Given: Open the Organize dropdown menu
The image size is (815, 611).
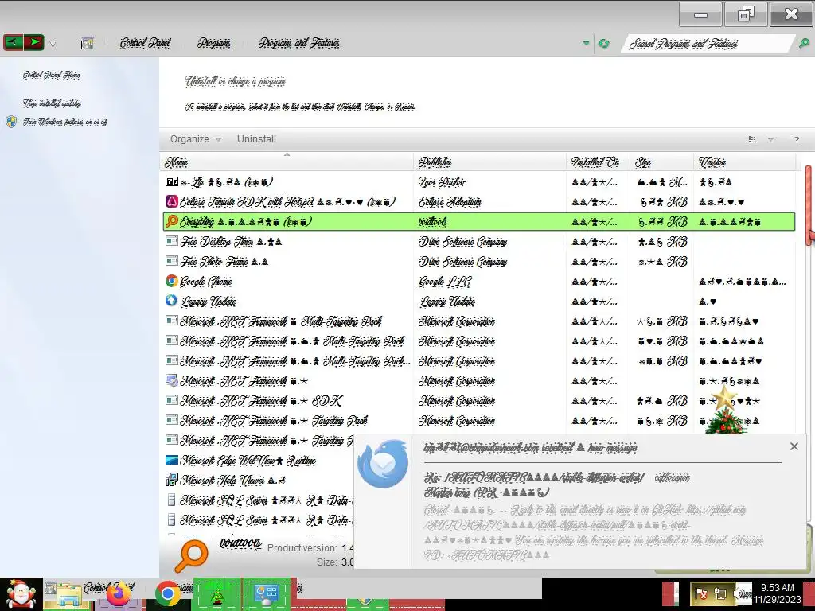Looking at the screenshot, I should pos(196,139).
